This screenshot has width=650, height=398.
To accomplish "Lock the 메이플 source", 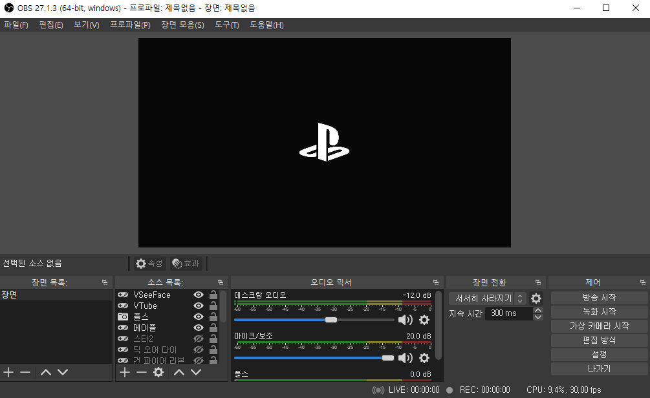I will click(x=213, y=328).
